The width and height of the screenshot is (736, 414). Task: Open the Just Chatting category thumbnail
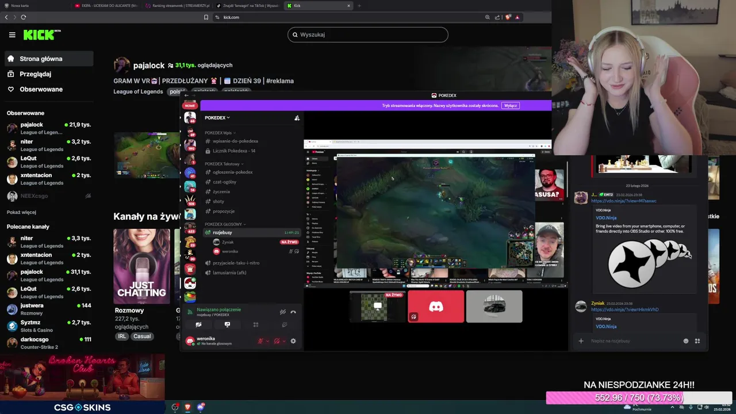[x=141, y=266]
